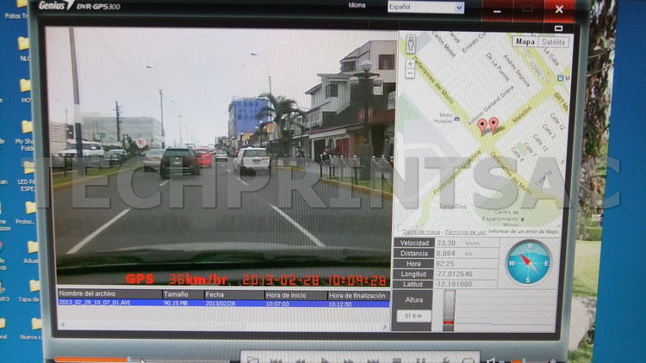Screen dimensions: 646x363
Task: Select the Mapa view tab
Action: 525,41
